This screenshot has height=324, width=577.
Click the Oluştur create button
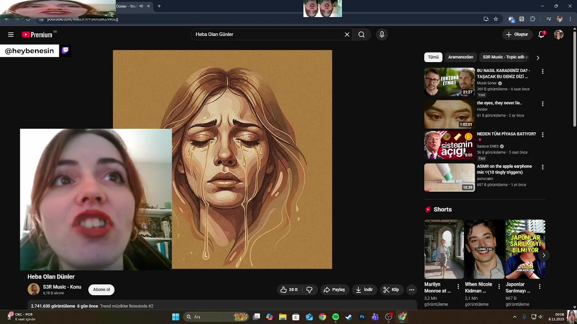[x=517, y=35]
